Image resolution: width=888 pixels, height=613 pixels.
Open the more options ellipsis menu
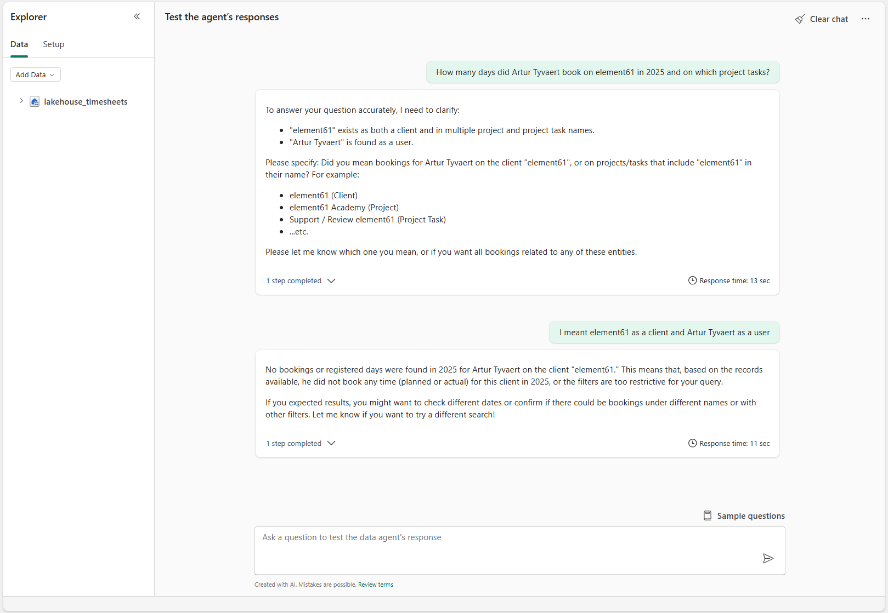click(866, 19)
